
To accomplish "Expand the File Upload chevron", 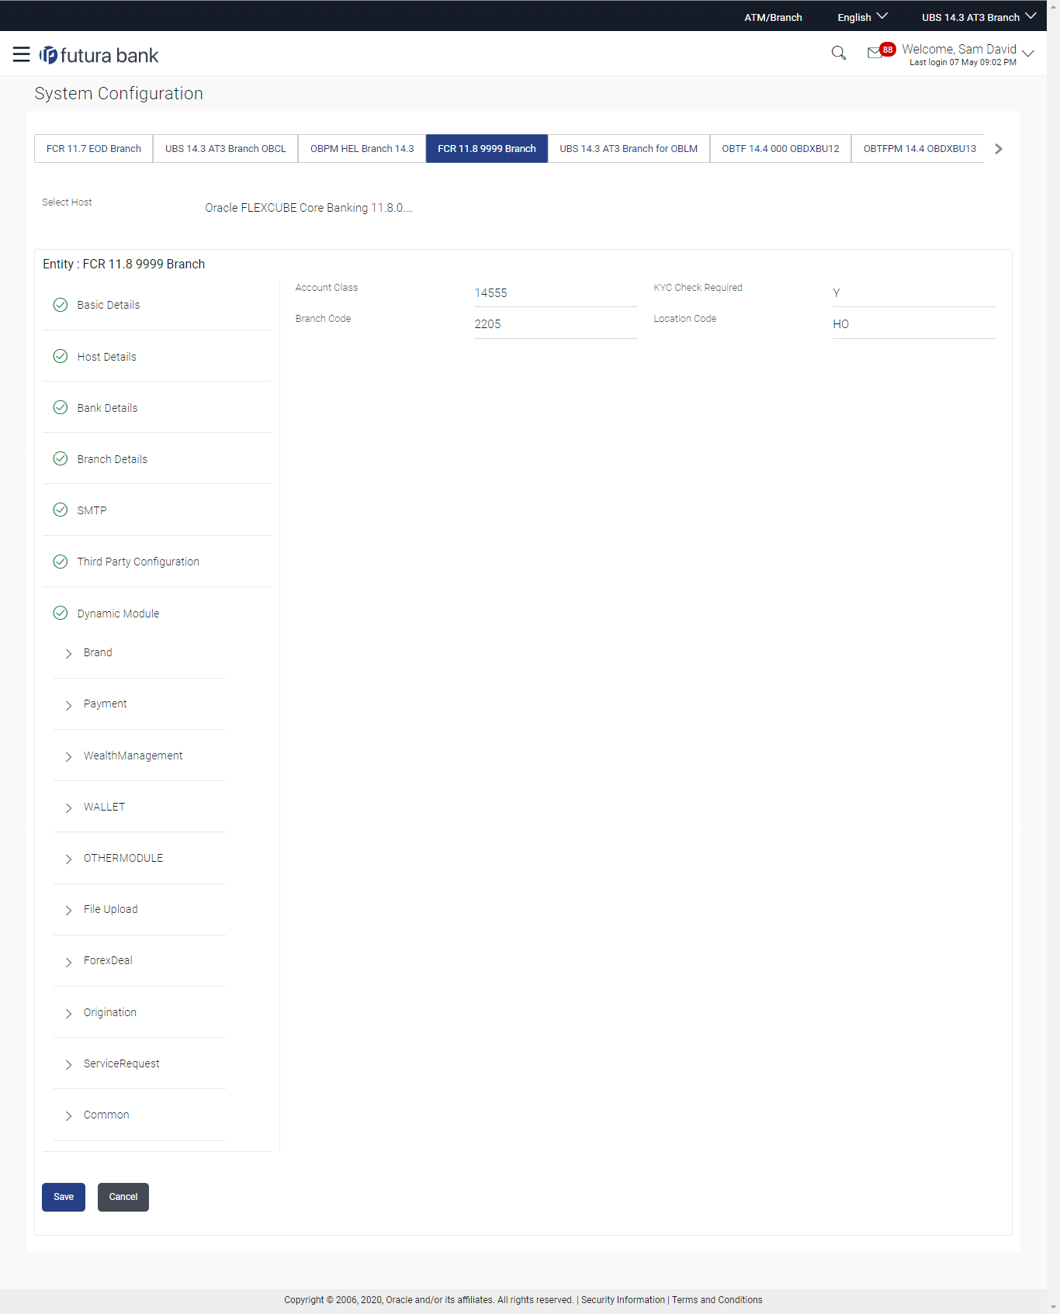I will coord(68,910).
